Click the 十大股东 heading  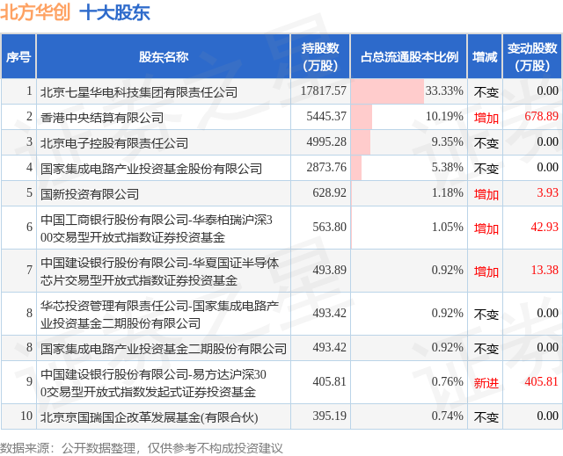[114, 13]
